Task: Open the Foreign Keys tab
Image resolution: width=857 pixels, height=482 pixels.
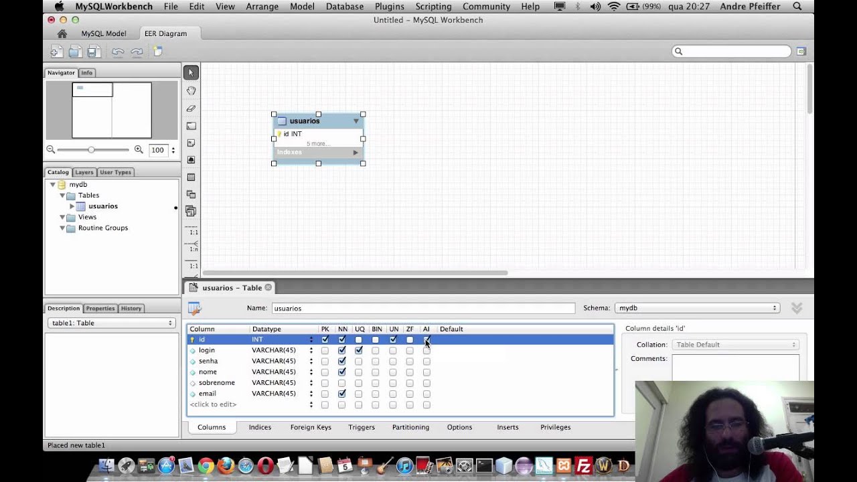Action: coord(311,427)
